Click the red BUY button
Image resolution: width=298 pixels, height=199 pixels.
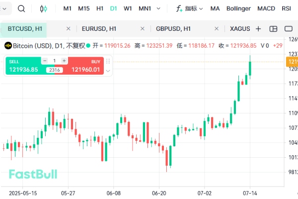click(x=85, y=66)
